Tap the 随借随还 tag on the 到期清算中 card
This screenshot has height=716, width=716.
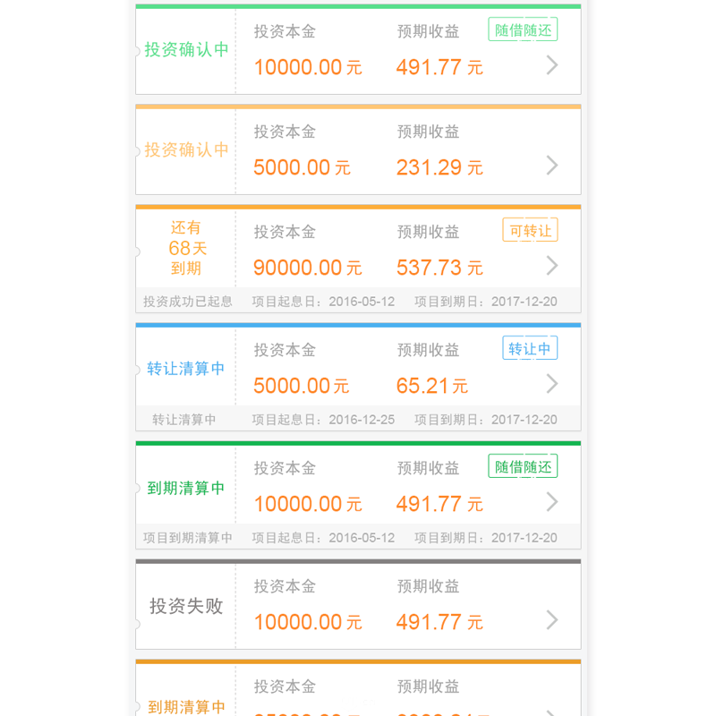[x=523, y=466]
